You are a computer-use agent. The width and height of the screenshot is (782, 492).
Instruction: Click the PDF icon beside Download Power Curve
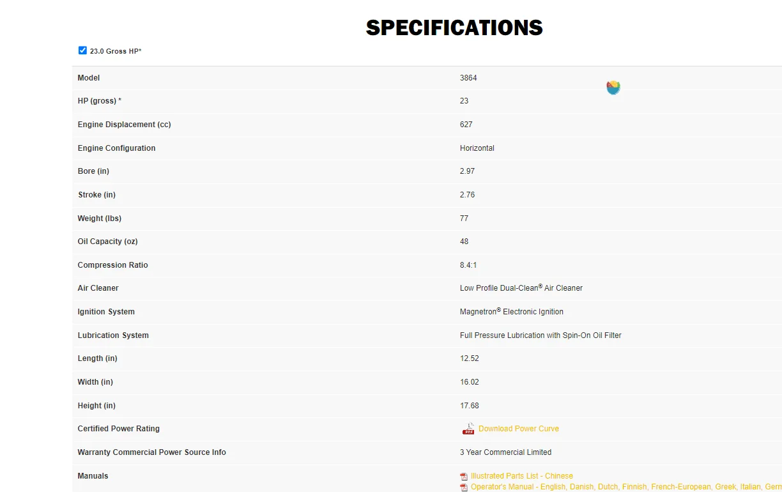[x=468, y=429]
